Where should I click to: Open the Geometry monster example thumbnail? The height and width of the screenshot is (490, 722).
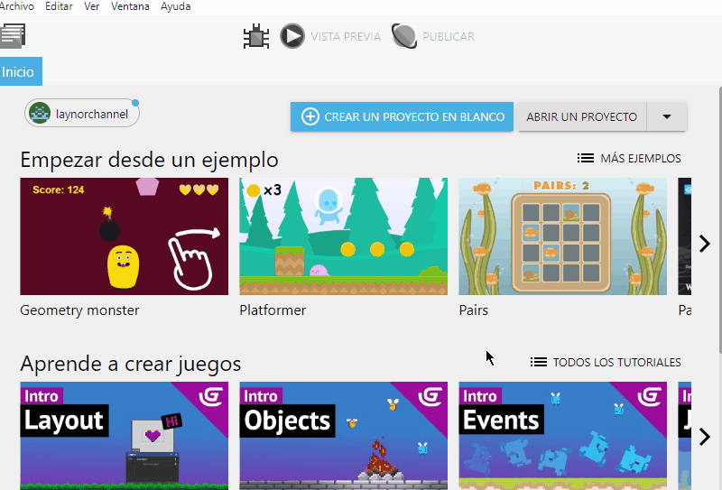point(125,236)
